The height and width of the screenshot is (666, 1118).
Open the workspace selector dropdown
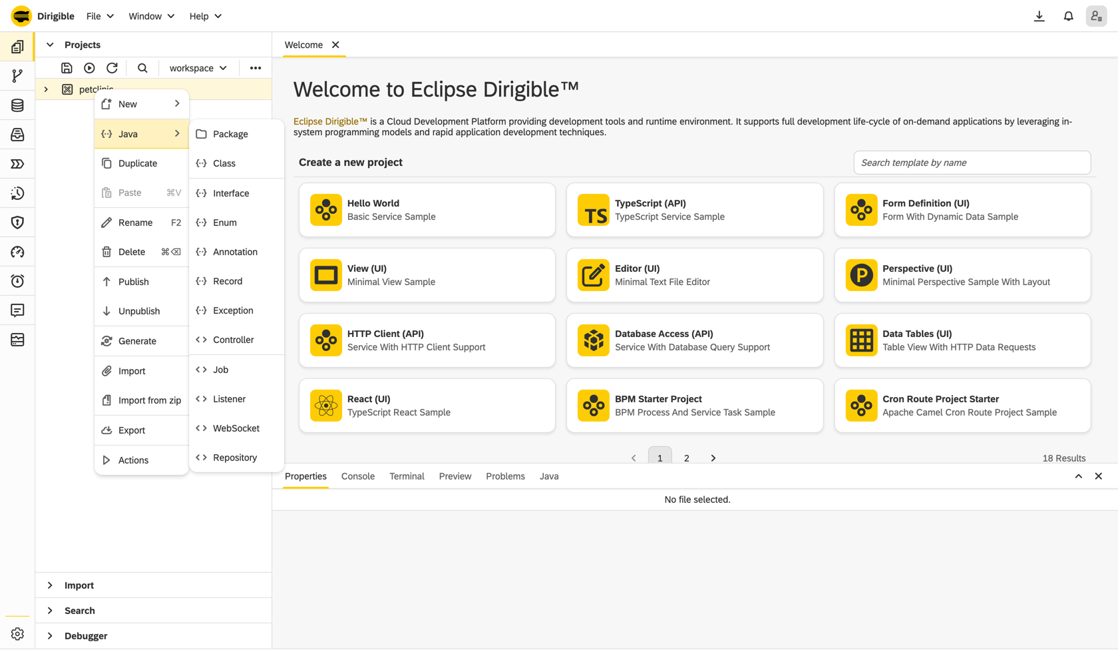(x=198, y=68)
